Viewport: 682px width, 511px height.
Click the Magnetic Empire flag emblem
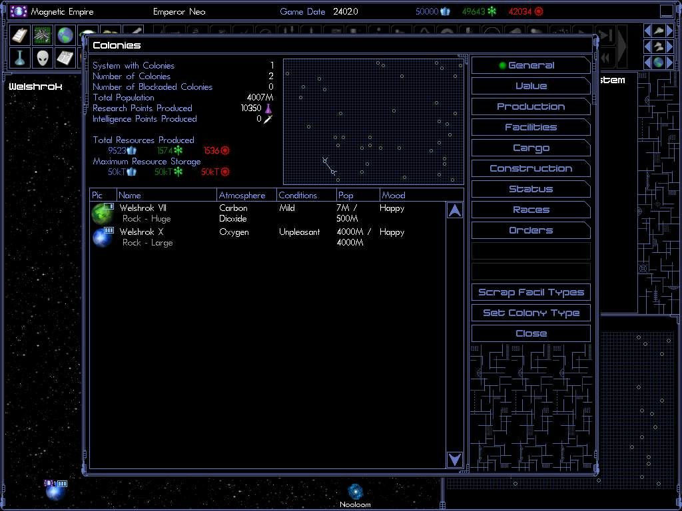pos(19,11)
